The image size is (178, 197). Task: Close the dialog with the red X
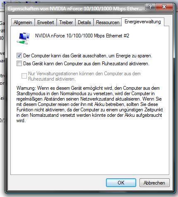164,7
